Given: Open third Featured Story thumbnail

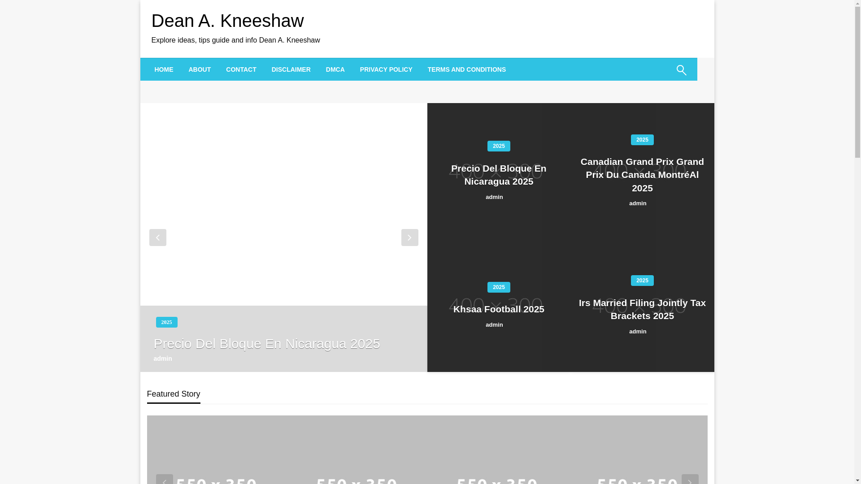Looking at the screenshot, I should coord(497,450).
